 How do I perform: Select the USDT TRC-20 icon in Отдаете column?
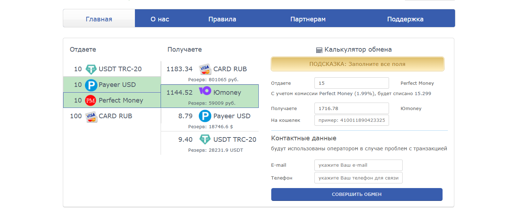coord(91,69)
